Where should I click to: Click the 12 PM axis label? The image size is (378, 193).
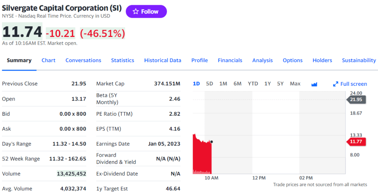tap(259, 178)
